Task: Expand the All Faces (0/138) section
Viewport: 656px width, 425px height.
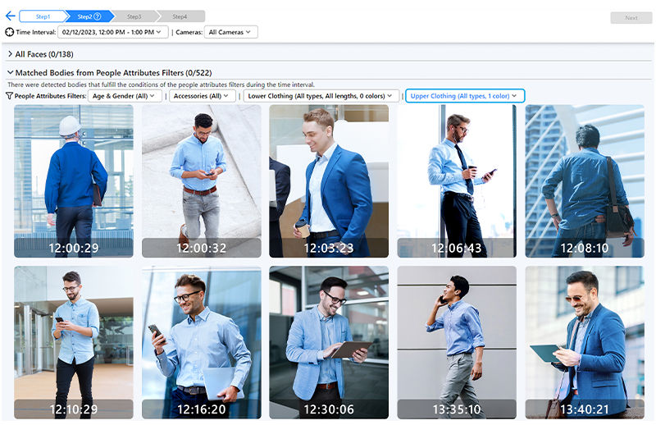Action: coord(10,54)
